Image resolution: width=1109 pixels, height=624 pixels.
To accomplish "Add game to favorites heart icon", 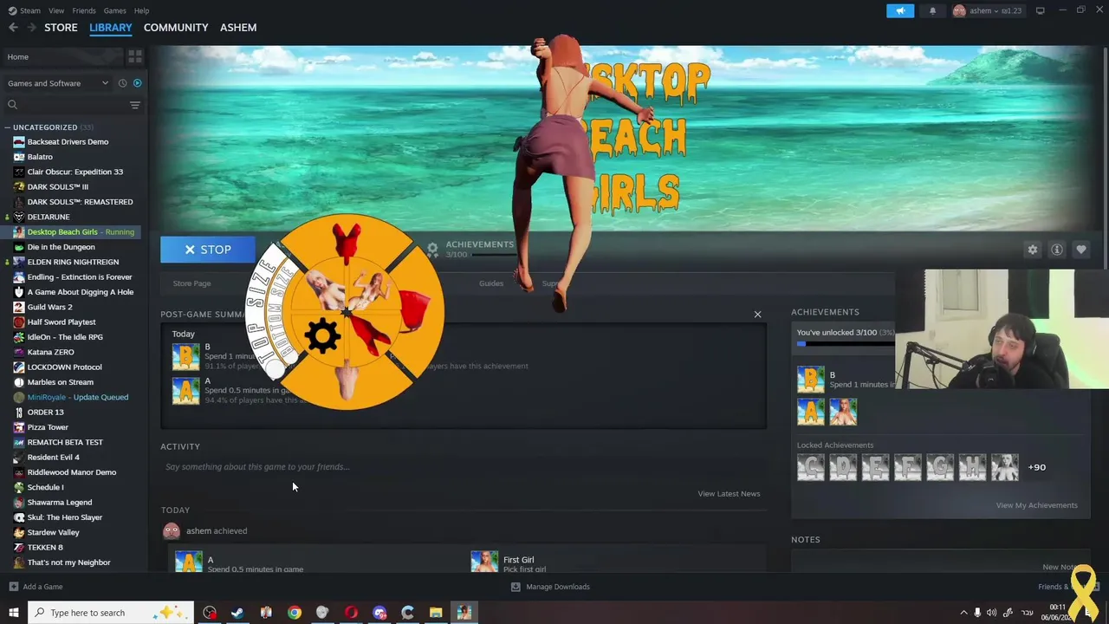I will click(1081, 250).
